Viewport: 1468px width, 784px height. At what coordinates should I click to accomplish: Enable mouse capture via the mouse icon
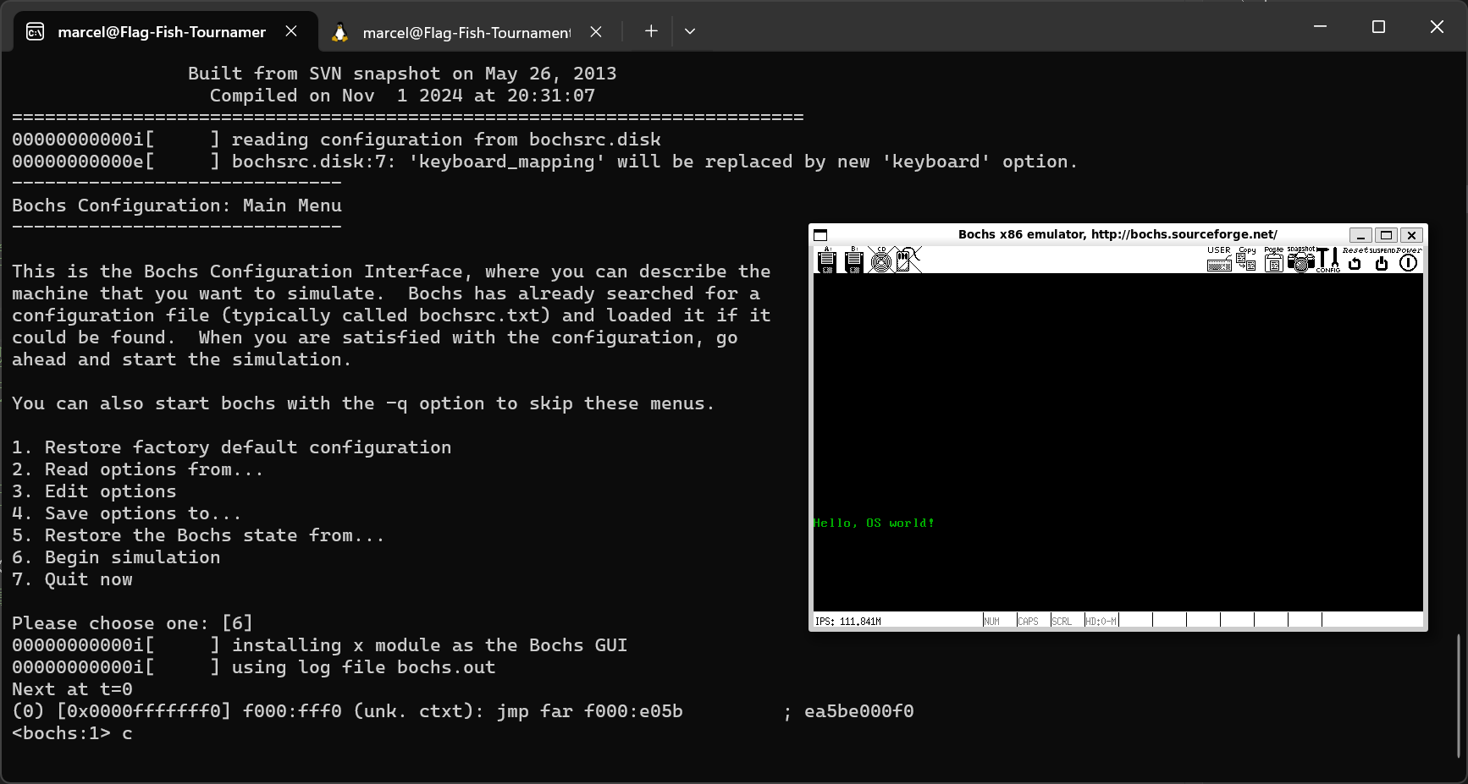[904, 260]
